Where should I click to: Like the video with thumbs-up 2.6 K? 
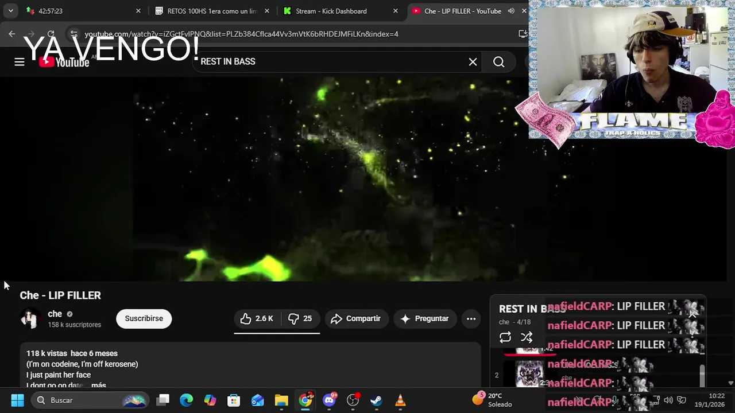point(257,318)
